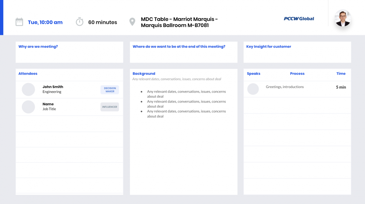Select the Decision Maker badge
365x204 pixels.
click(x=110, y=90)
